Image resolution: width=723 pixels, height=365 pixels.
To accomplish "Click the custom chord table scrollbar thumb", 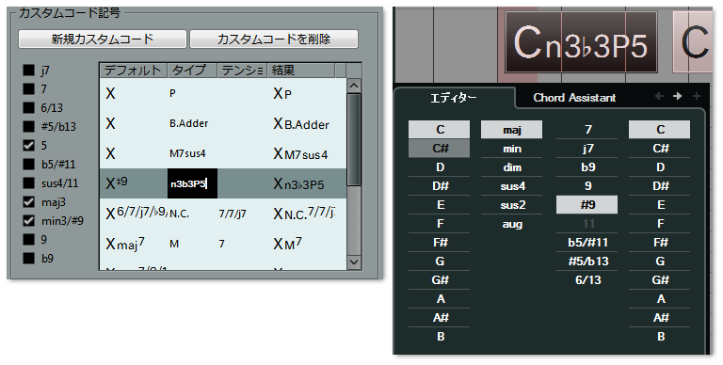I will click(354, 139).
